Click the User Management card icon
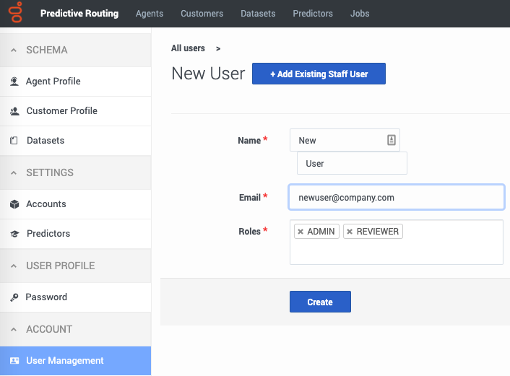Image resolution: width=510 pixels, height=376 pixels. pyautogui.click(x=14, y=360)
